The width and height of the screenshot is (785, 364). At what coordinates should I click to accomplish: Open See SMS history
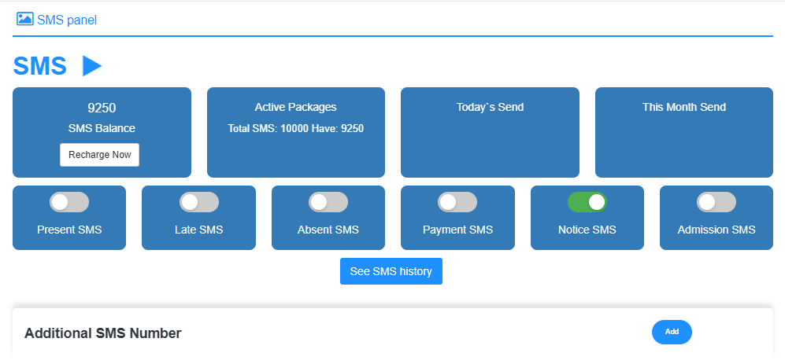pyautogui.click(x=391, y=271)
